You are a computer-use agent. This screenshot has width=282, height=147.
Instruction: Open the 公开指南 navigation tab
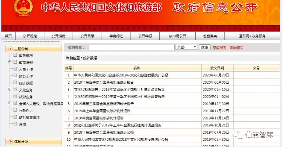(59, 36)
